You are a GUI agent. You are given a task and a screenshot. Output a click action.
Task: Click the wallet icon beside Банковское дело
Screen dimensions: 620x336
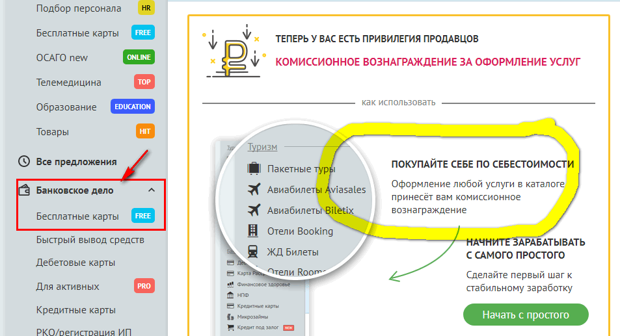(24, 190)
